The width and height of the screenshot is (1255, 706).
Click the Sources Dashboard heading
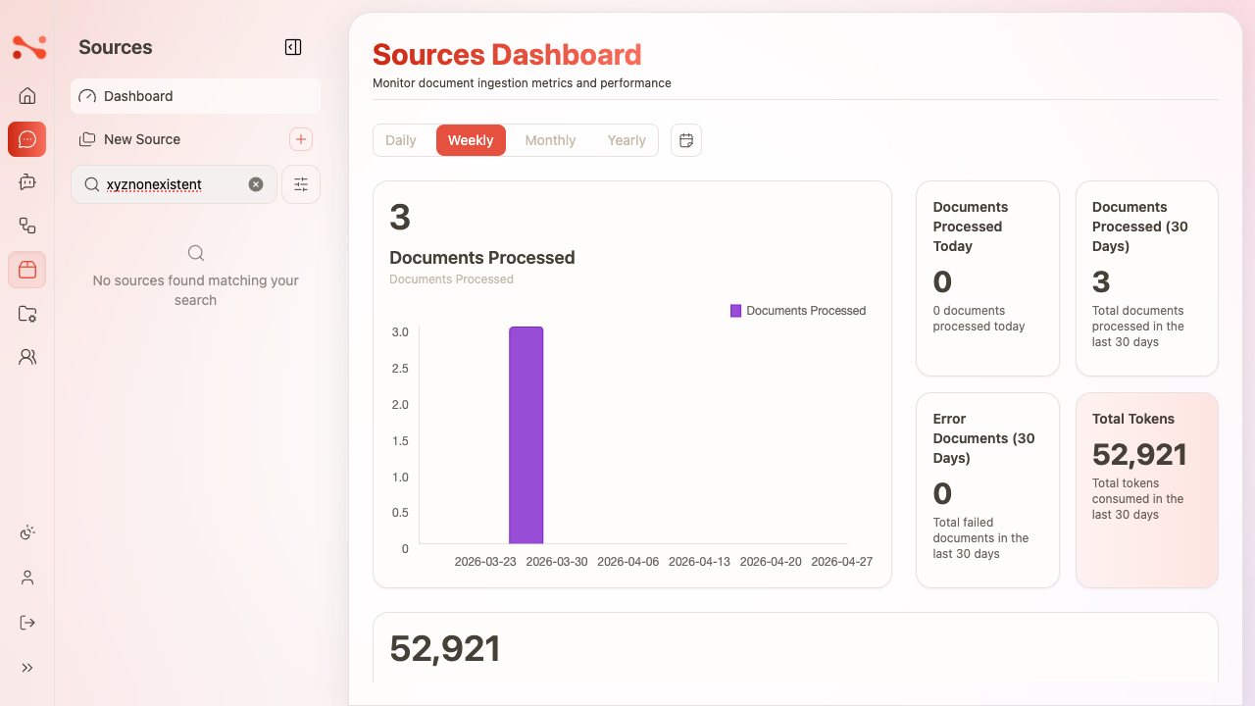[x=507, y=54]
